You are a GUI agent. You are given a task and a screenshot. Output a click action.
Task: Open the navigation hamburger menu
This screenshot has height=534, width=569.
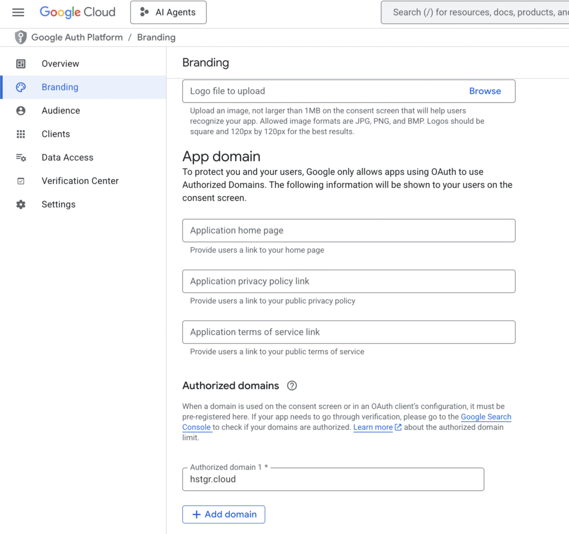click(18, 12)
